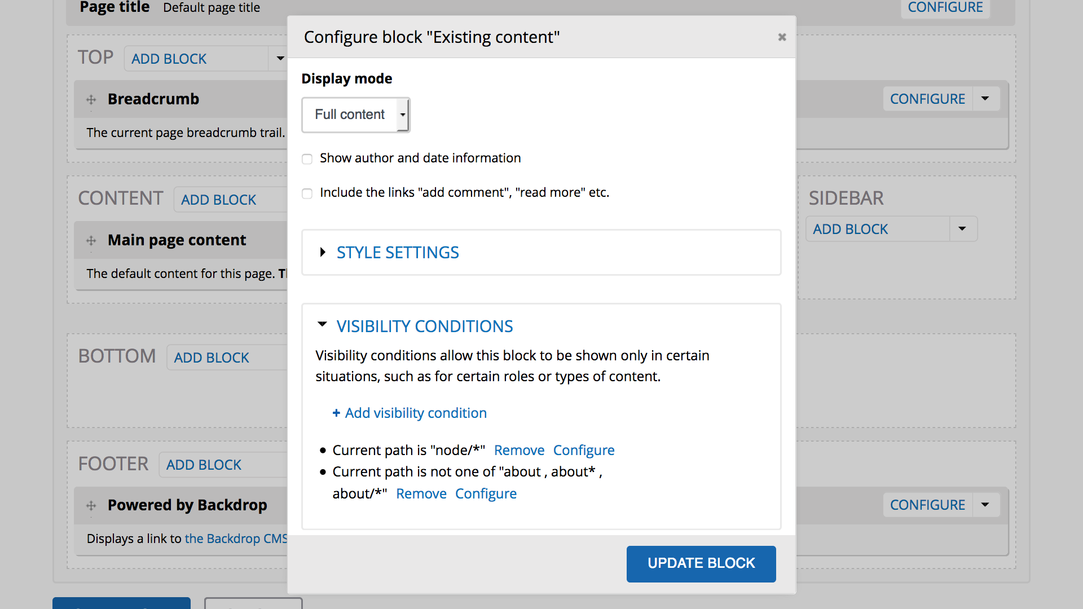Image resolution: width=1083 pixels, height=609 pixels.
Task: Remove the "about" paths condition
Action: pos(421,494)
